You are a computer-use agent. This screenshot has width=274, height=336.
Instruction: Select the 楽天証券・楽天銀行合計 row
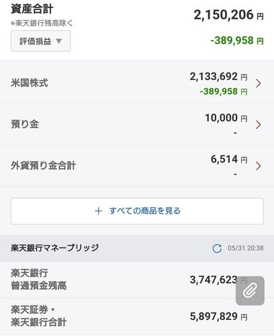[x=137, y=317]
